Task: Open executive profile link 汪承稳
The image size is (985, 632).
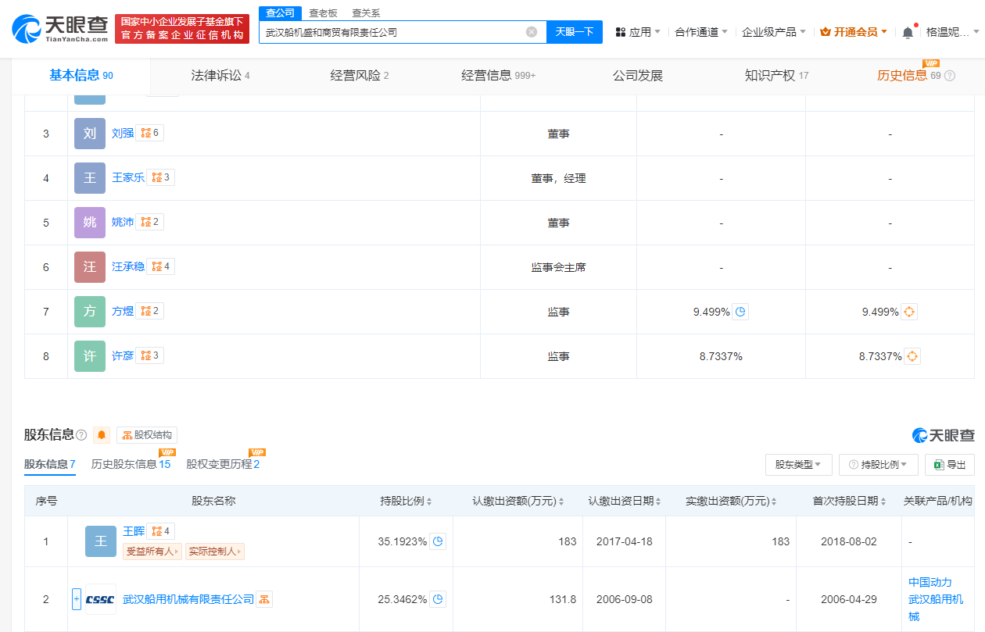Action: (128, 266)
